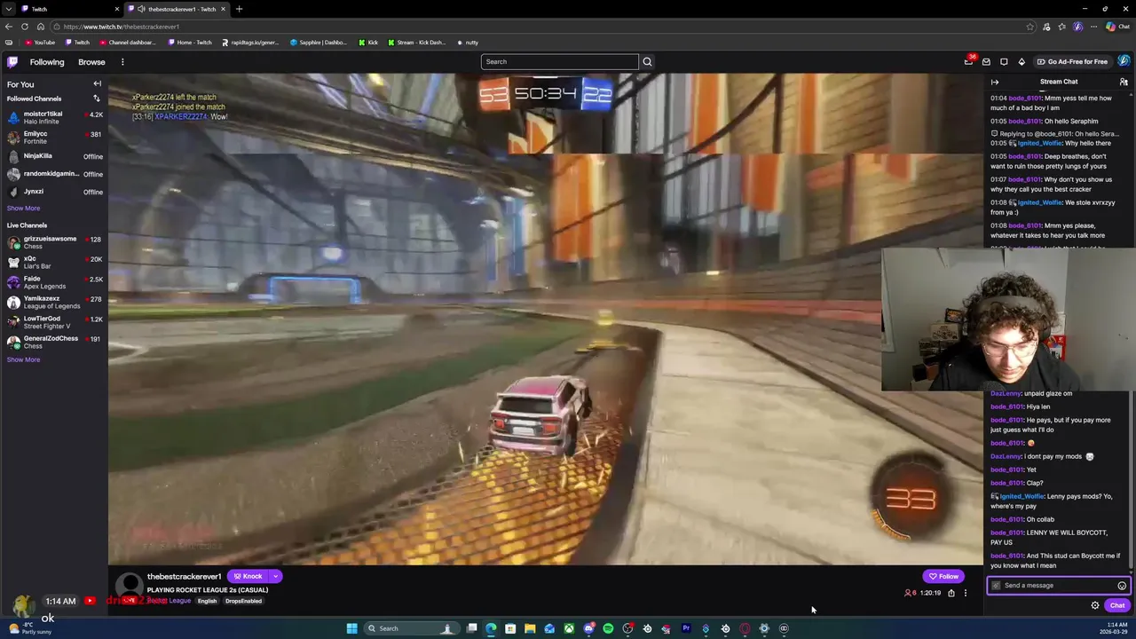Open LowTierGod Street Fighter V channel
Viewport: 1136px width, 639px height.
click(54, 322)
